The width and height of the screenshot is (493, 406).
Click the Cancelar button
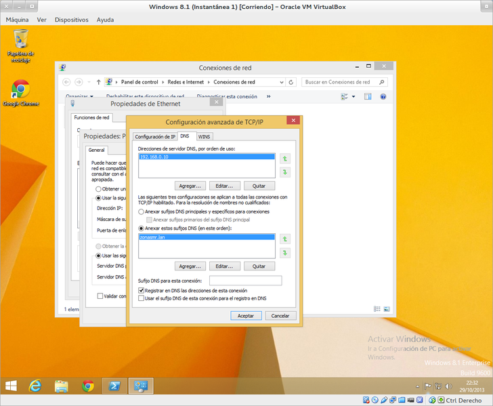tap(280, 316)
